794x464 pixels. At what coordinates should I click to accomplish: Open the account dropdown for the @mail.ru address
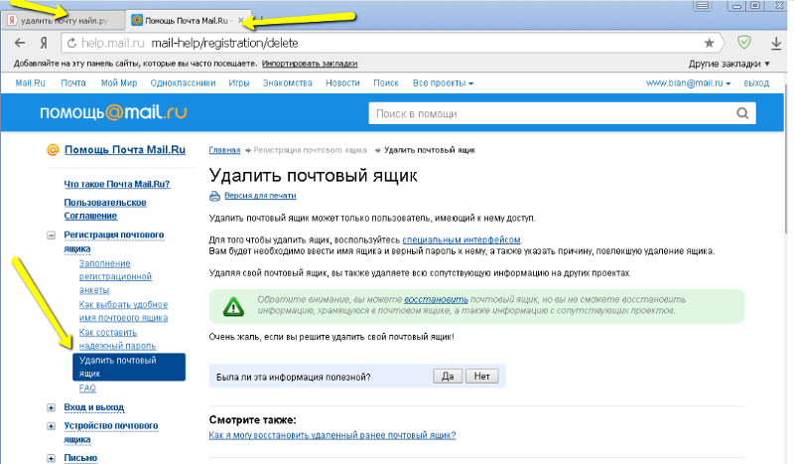pos(688,83)
